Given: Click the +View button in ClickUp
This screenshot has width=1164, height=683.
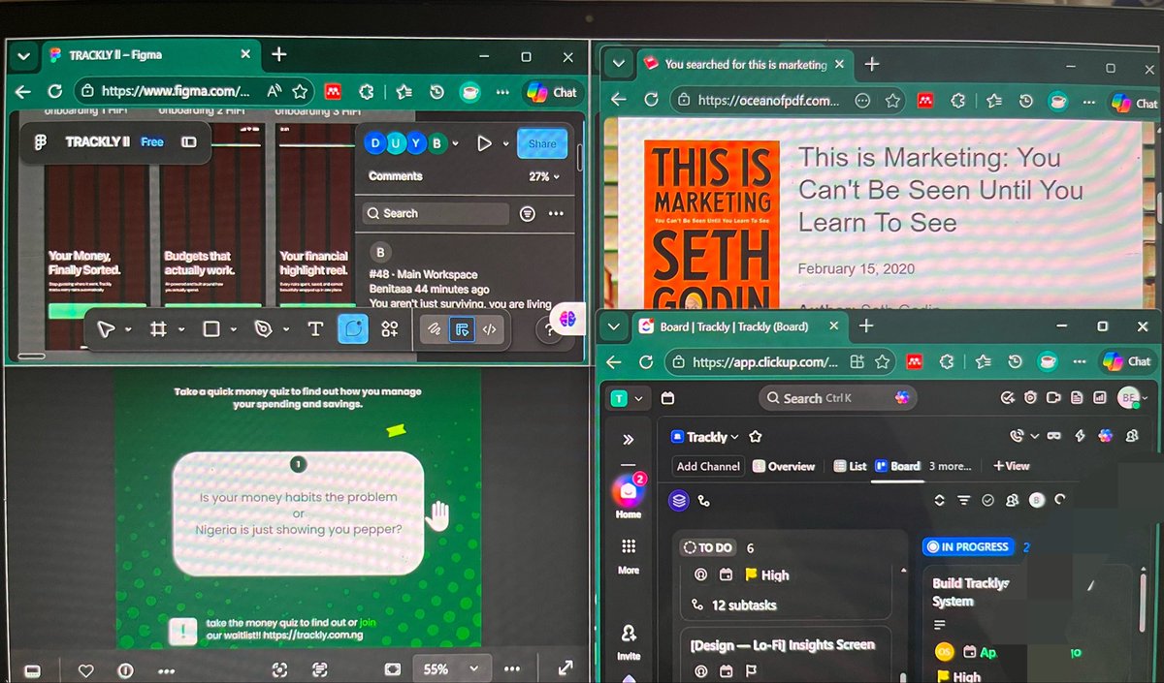Looking at the screenshot, I should (x=1011, y=466).
